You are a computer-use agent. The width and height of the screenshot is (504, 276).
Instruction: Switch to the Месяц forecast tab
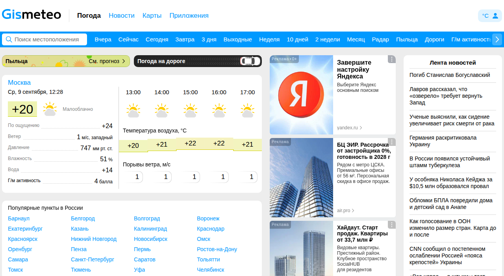coord(356,39)
